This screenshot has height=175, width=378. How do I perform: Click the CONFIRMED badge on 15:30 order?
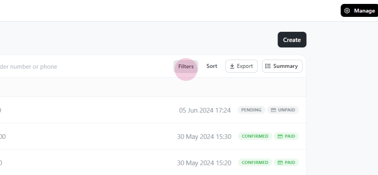point(255,136)
